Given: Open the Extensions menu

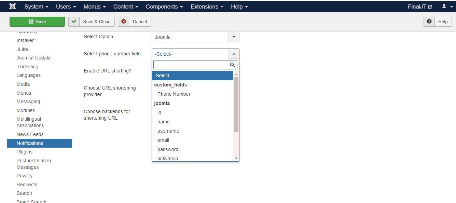Looking at the screenshot, I should click(x=207, y=6).
